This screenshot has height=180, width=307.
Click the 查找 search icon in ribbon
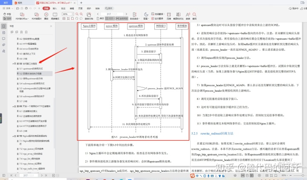(194, 16)
